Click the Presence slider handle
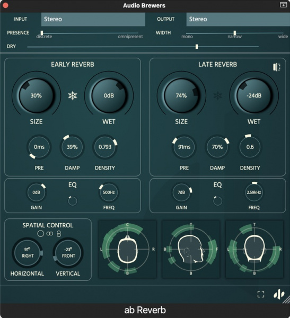 41,33
